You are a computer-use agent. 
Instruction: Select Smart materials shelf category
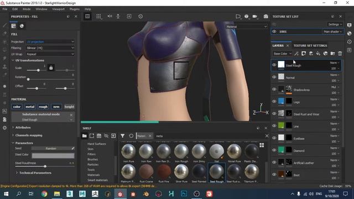97,180
